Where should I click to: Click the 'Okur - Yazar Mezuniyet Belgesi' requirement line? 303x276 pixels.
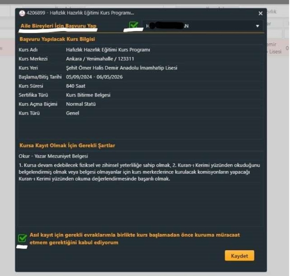tap(53, 156)
